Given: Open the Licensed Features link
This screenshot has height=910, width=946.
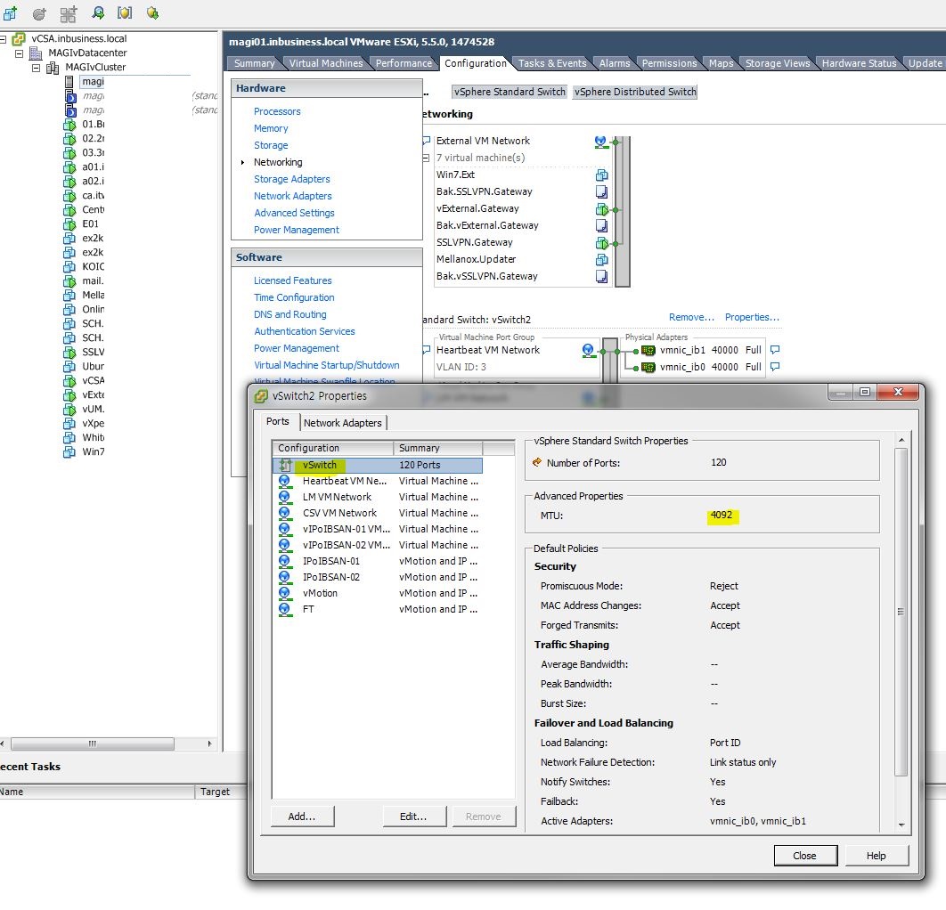Looking at the screenshot, I should click(x=292, y=280).
